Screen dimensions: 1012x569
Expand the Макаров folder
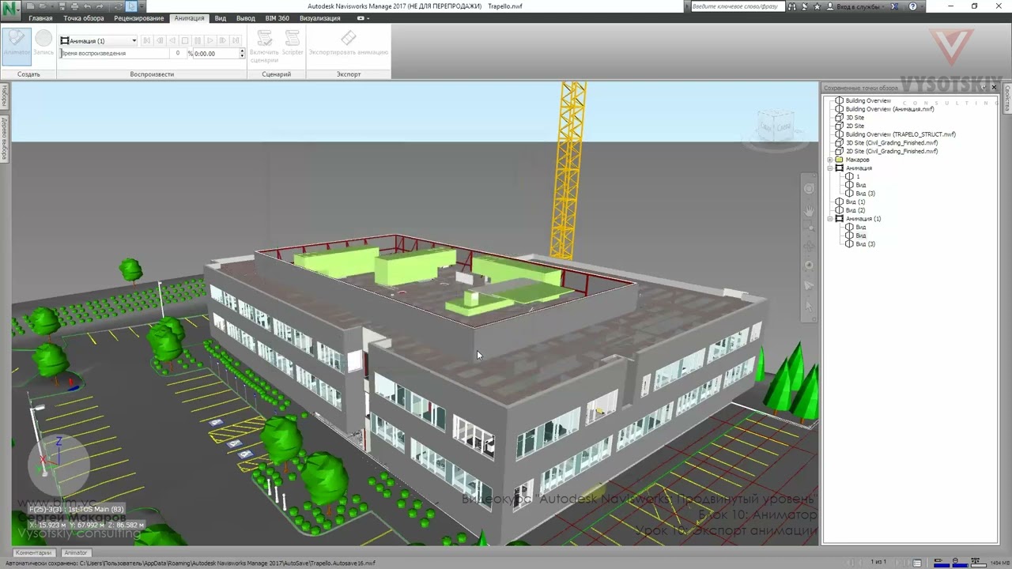point(830,160)
